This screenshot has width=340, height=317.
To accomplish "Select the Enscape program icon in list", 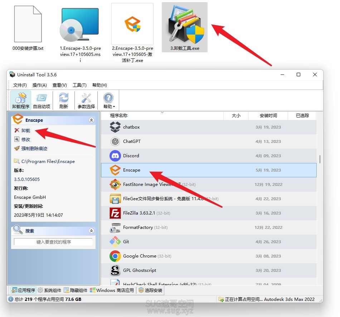I will pyautogui.click(x=115, y=170).
